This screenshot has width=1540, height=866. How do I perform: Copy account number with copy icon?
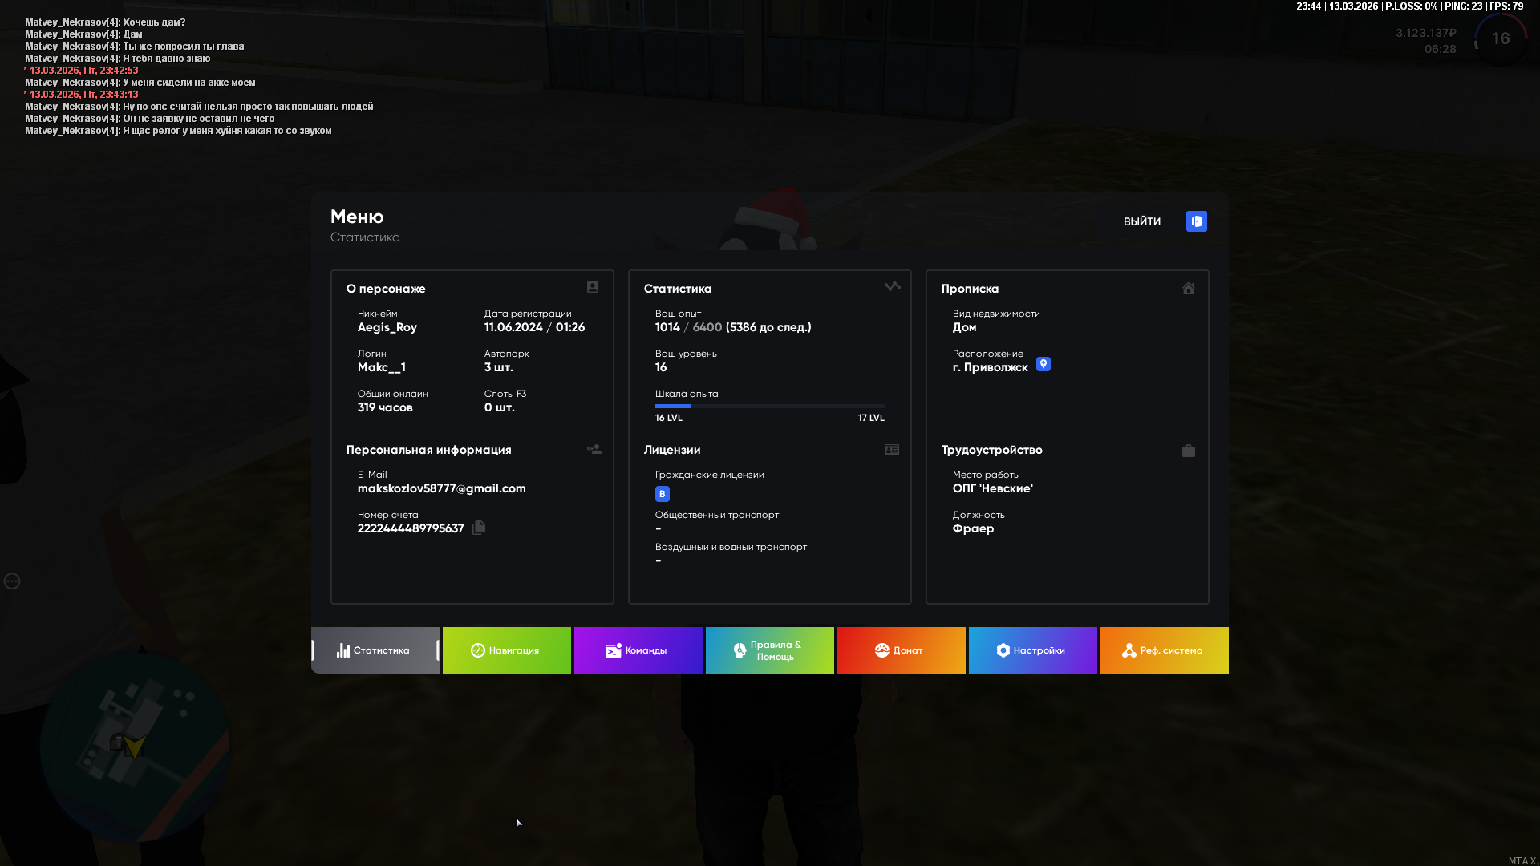[479, 528]
